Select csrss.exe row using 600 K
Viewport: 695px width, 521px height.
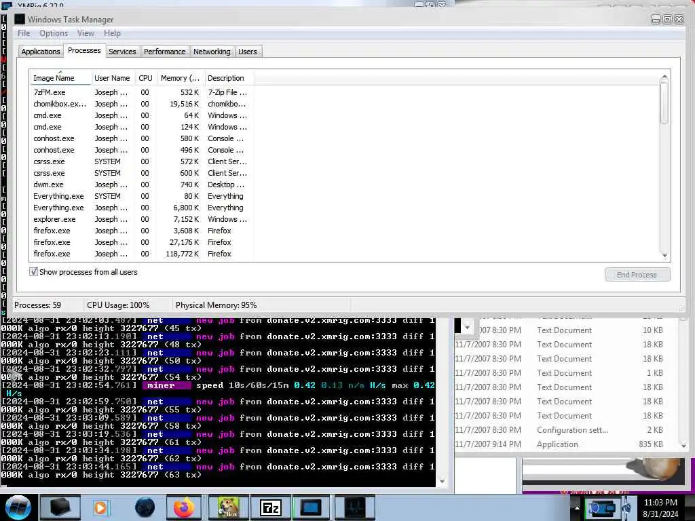(141, 173)
